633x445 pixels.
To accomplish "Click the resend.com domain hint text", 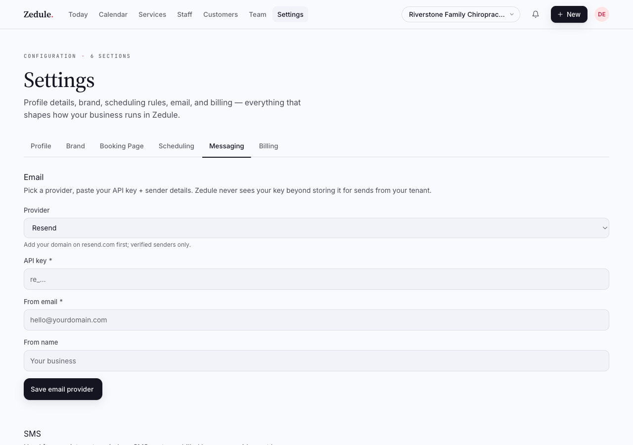I will point(107,245).
